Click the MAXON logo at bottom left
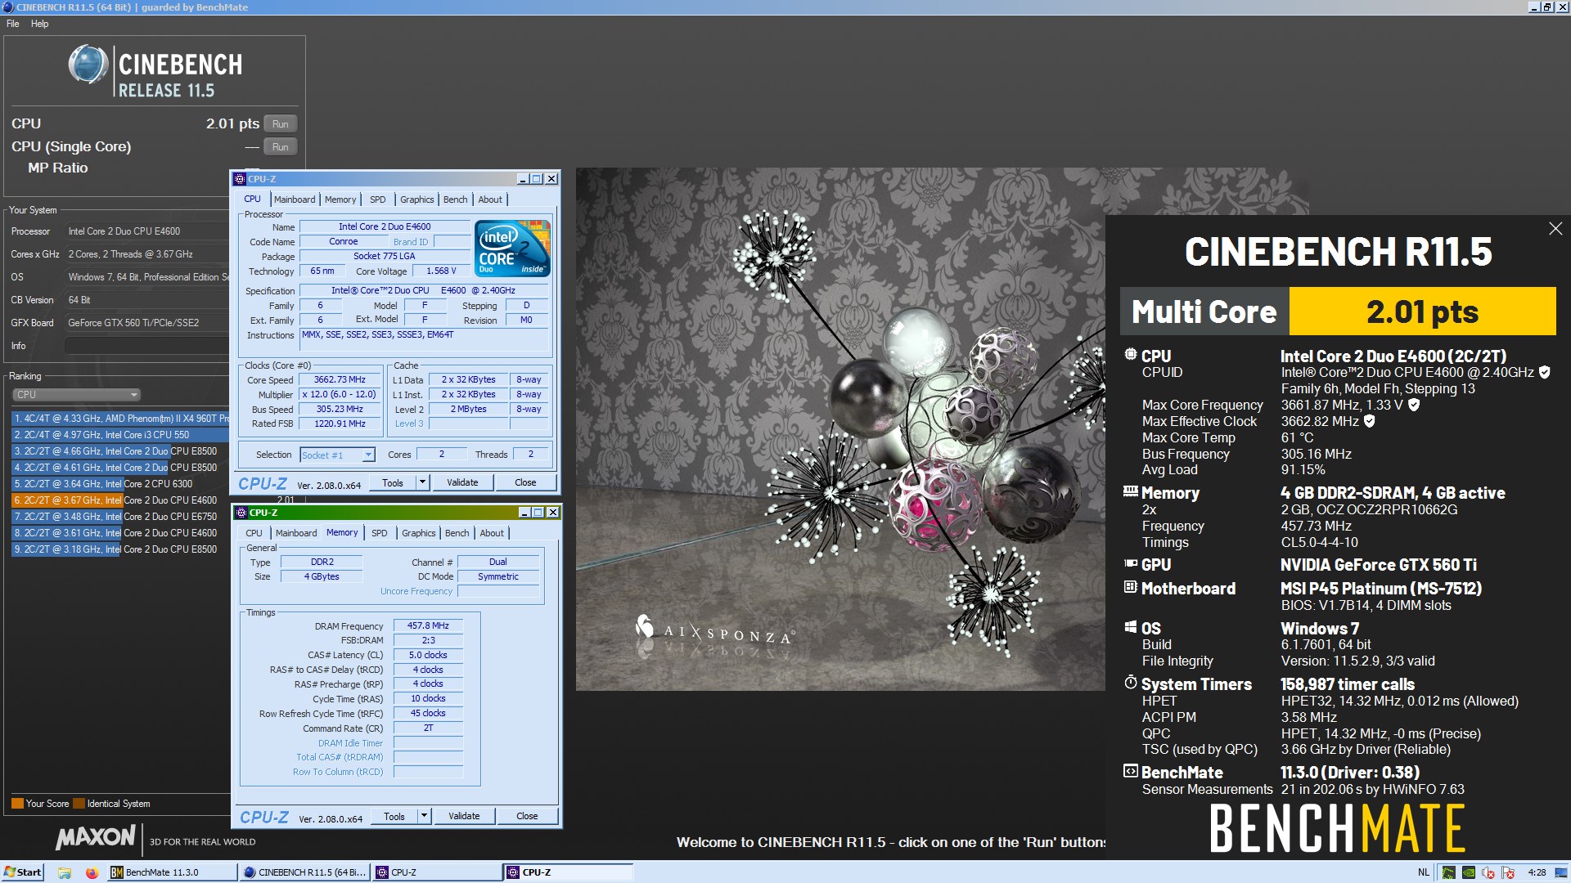The width and height of the screenshot is (1571, 883). 96,837
